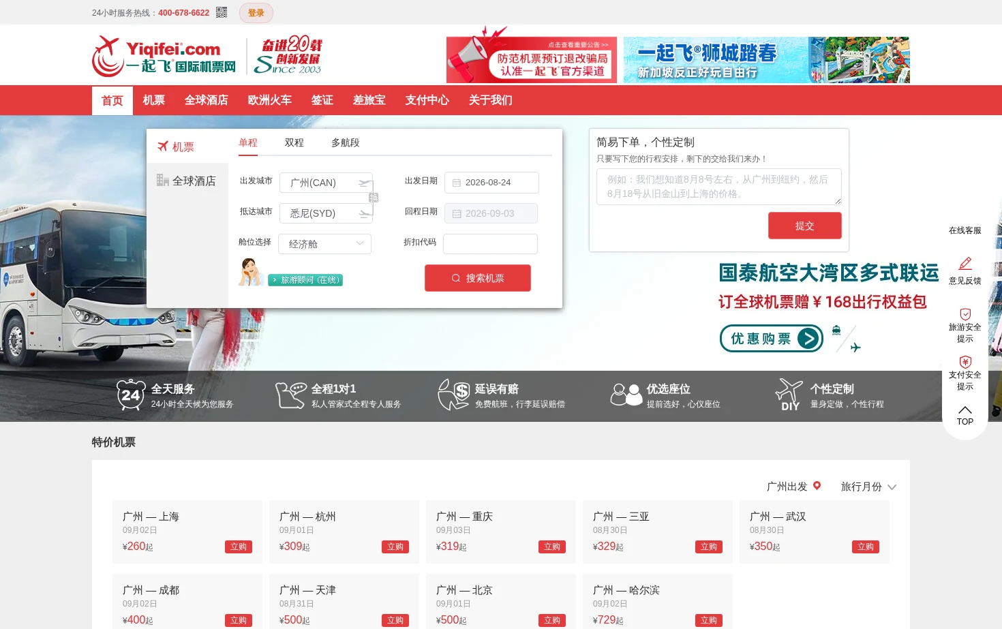Image resolution: width=1002 pixels, height=629 pixels.
Task: Expand the cabin class 经济舱 dropdown
Action: (325, 244)
